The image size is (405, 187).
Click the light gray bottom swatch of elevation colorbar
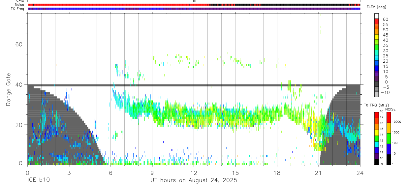pos(377,95)
